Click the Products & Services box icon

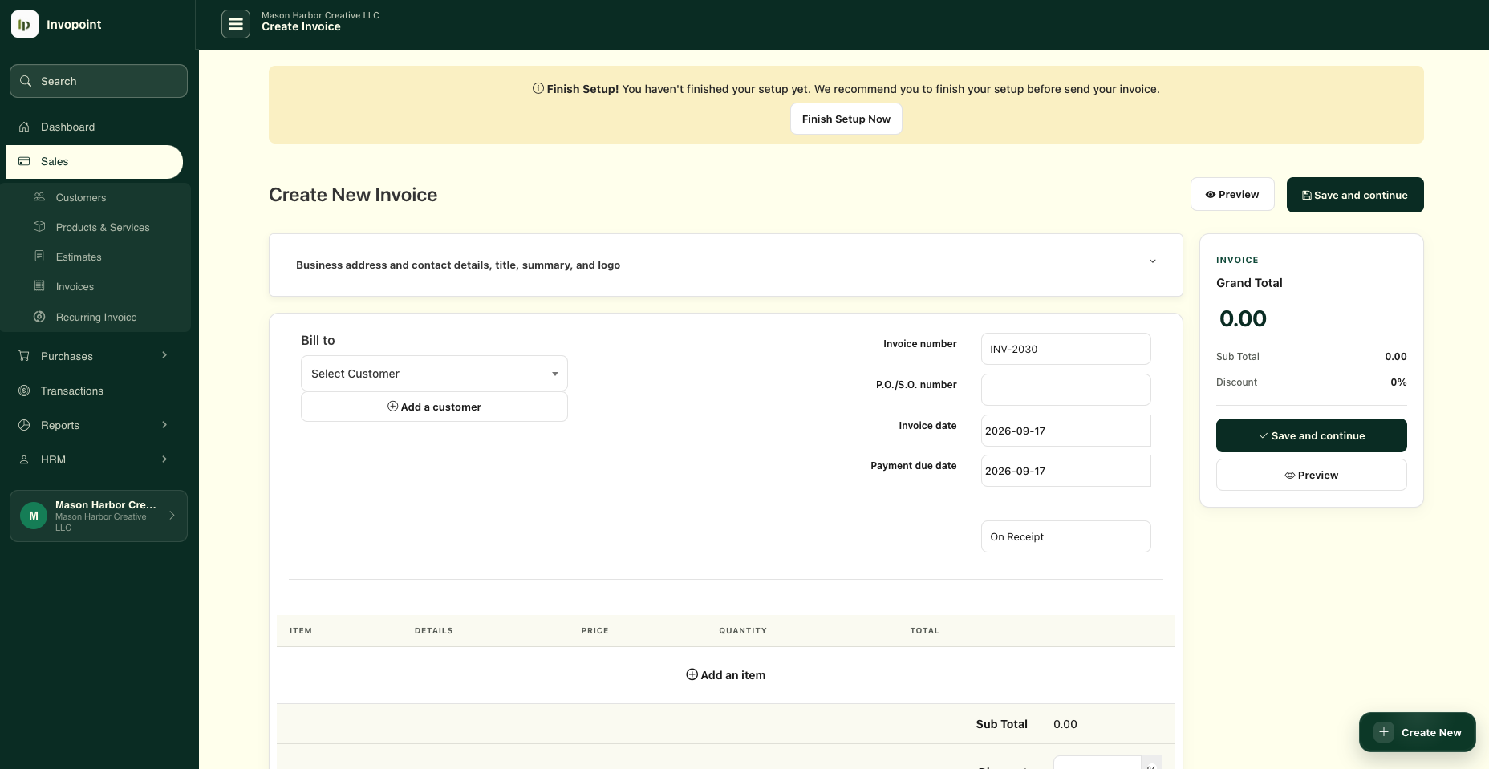(x=39, y=227)
